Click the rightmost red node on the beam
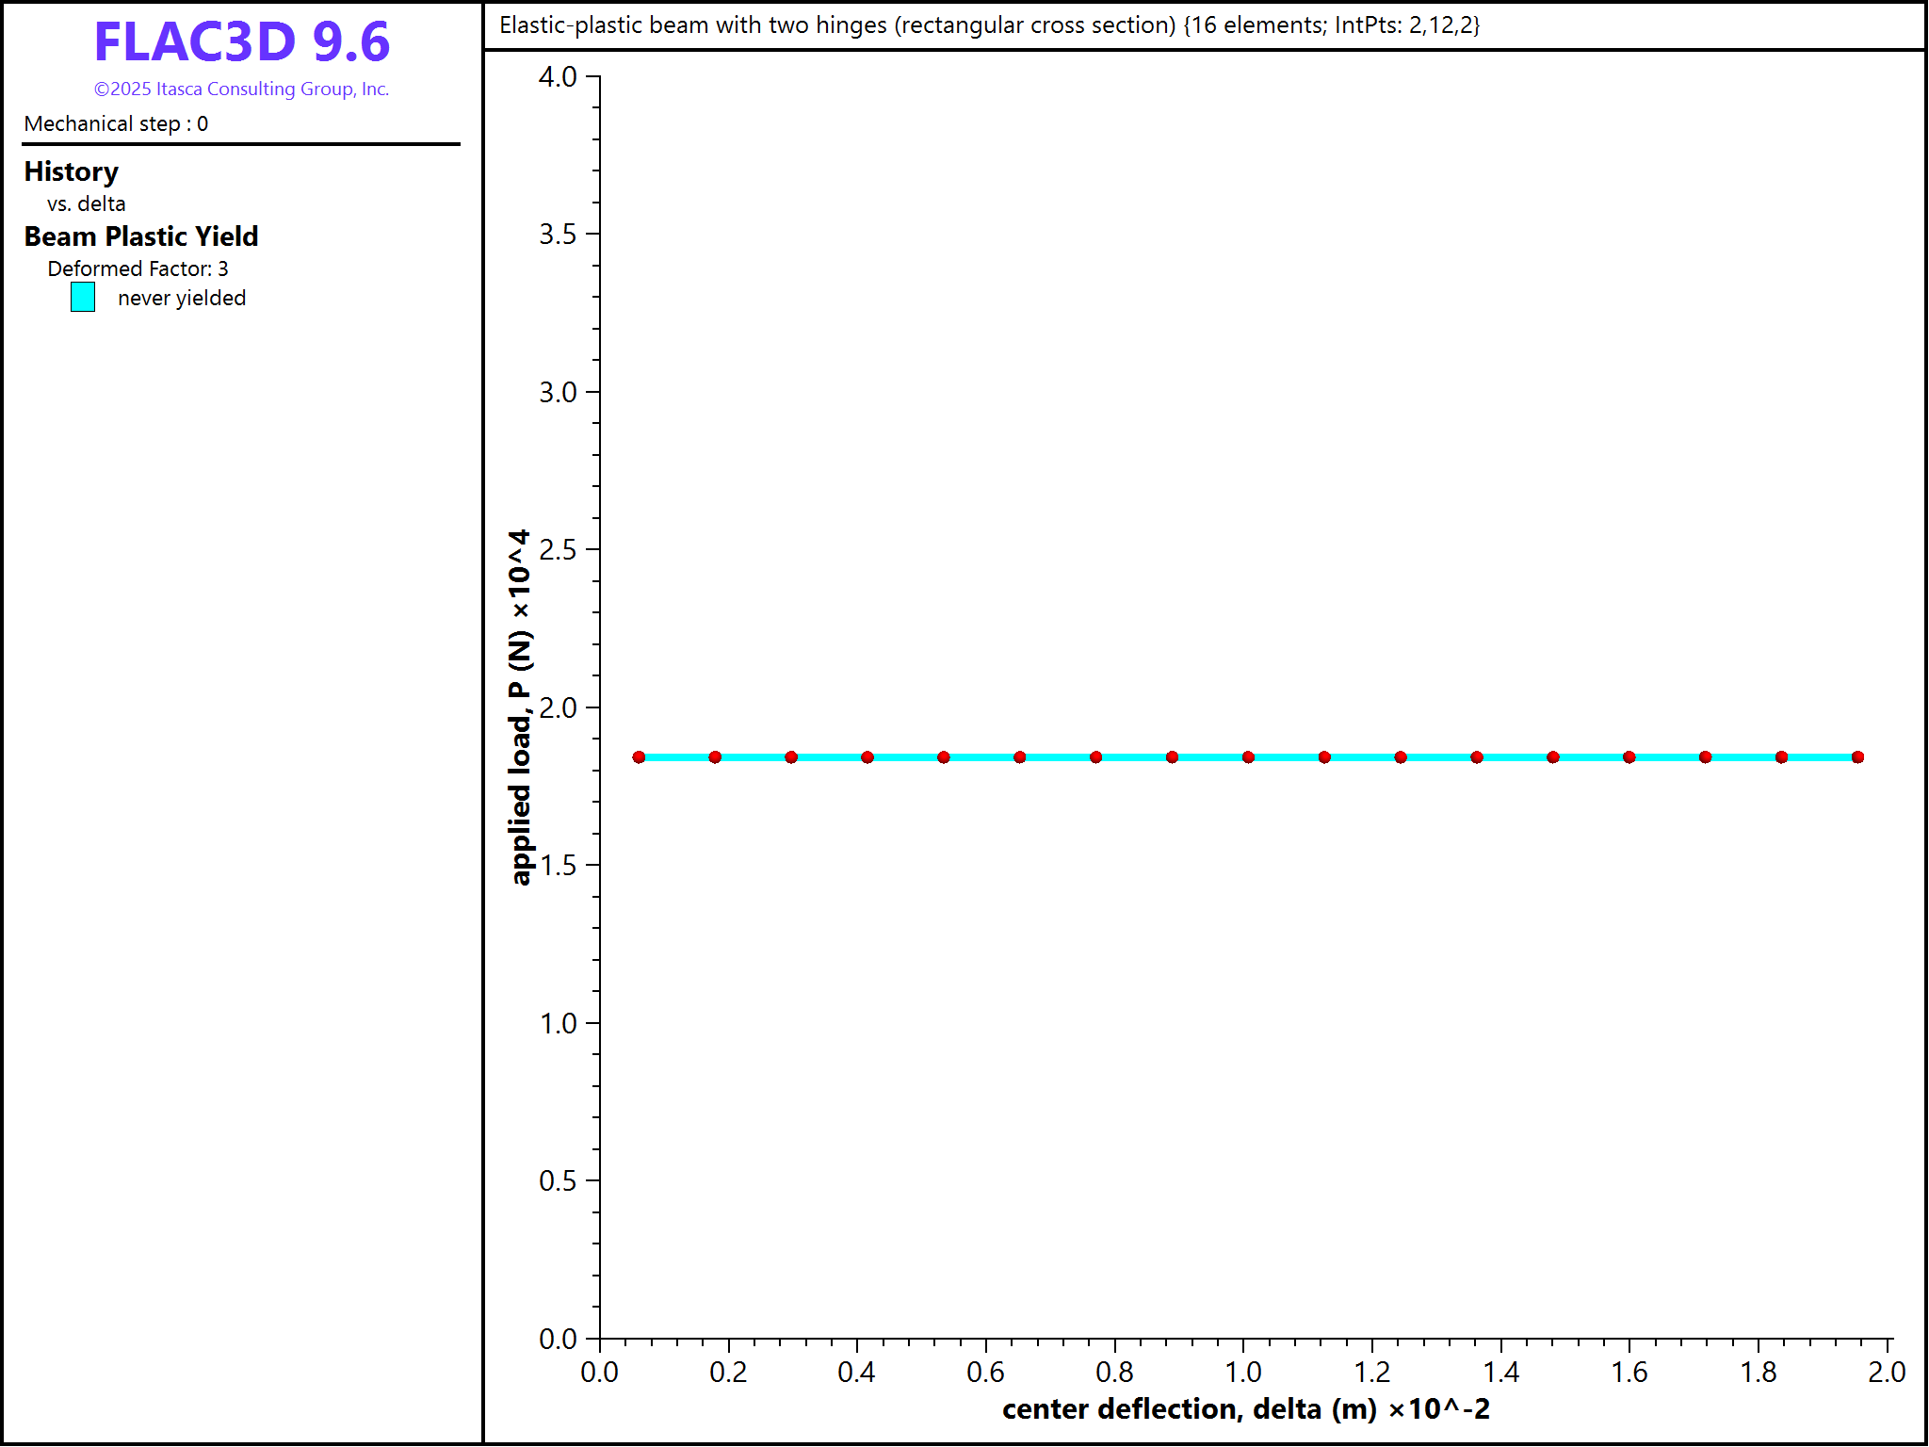This screenshot has height=1447, width=1929. pos(1857,757)
